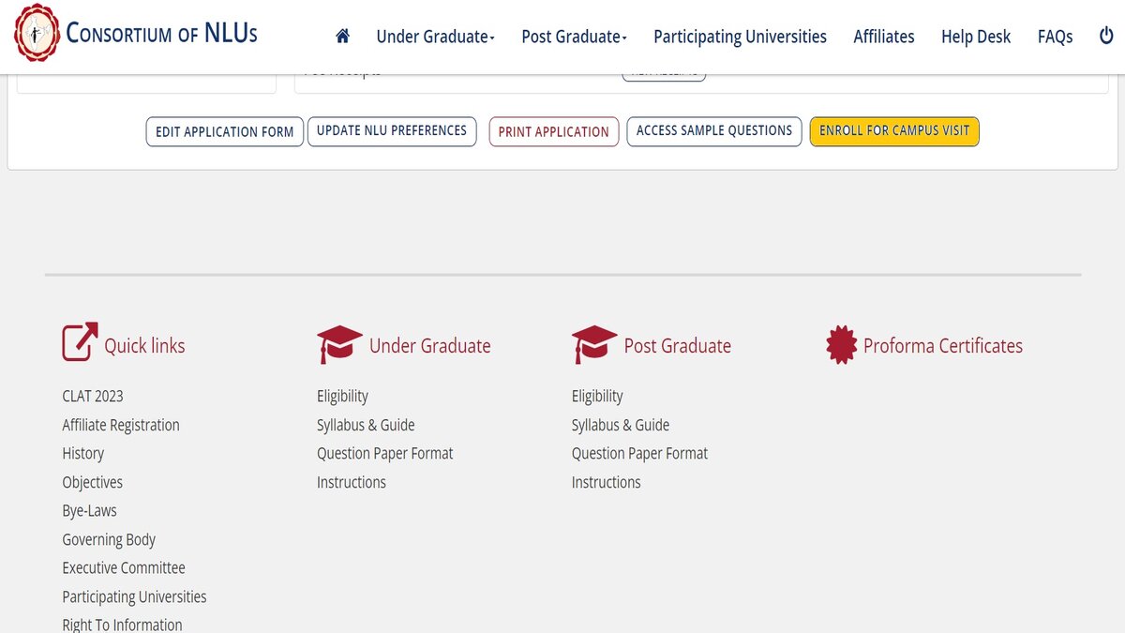Viewport: 1125px width, 633px height.
Task: Expand the Under Graduate navigation dropdown
Action: [434, 36]
